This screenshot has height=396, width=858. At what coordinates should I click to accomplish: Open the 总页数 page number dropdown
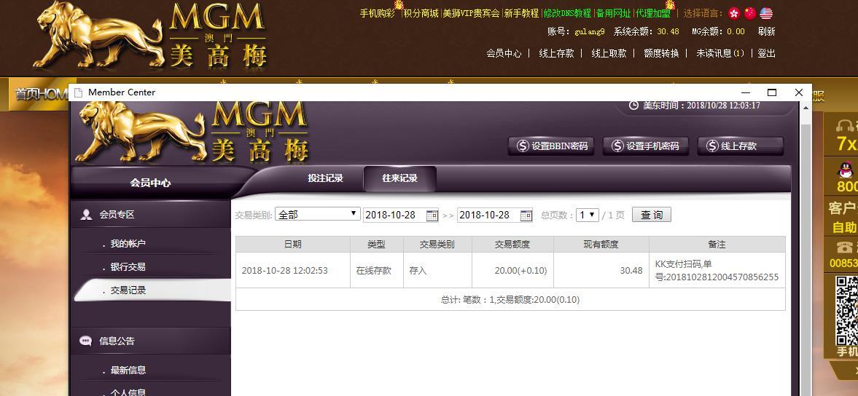click(x=588, y=215)
